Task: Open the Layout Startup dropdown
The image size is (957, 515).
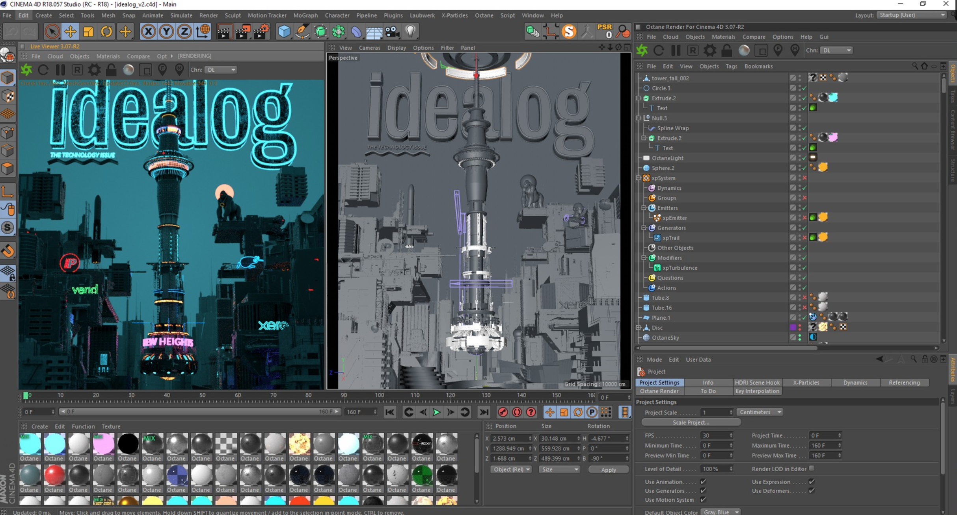Action: click(x=912, y=15)
